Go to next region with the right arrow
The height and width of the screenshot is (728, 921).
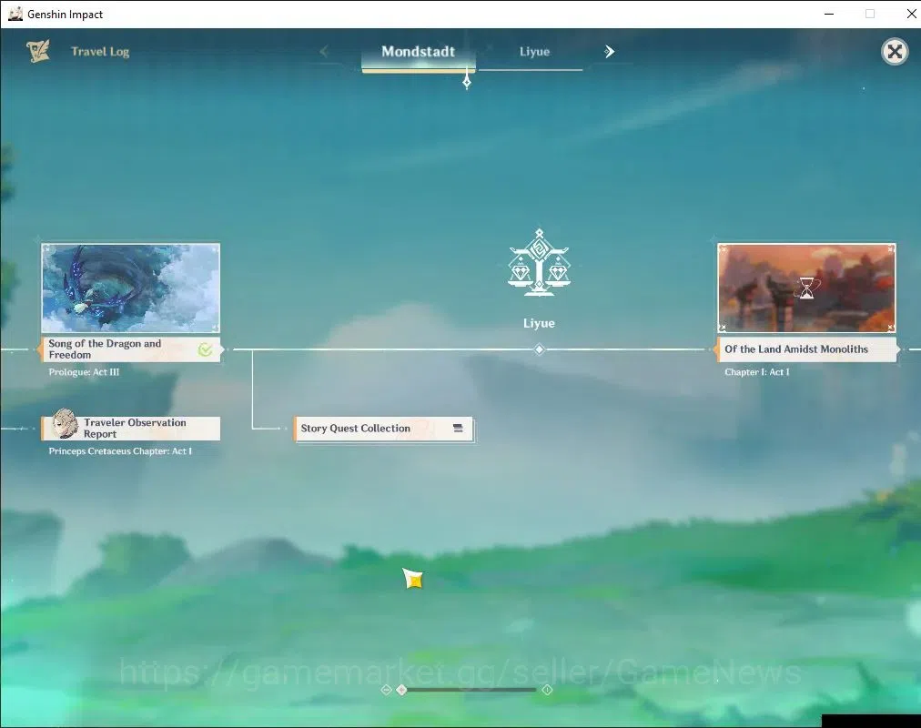[x=609, y=52]
